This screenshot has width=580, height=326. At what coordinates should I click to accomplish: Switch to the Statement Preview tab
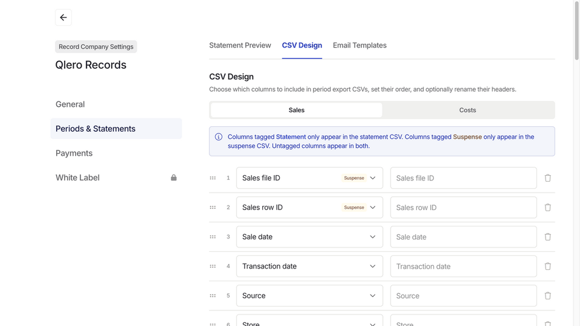pyautogui.click(x=240, y=45)
